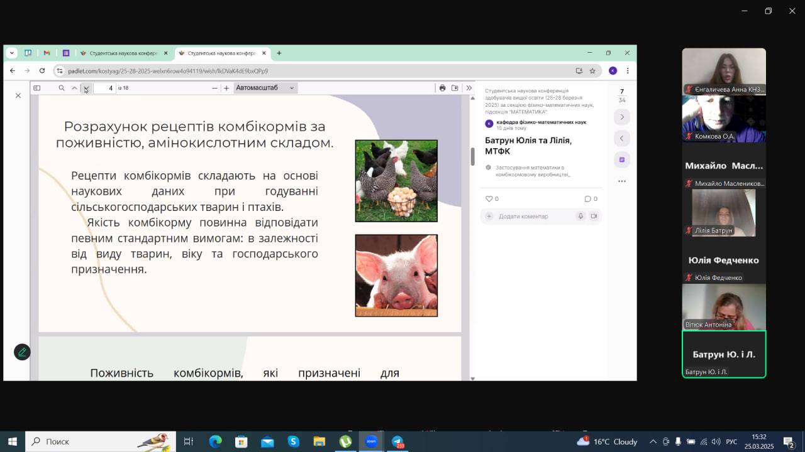Viewport: 805px width, 452px height.
Task: Click the piglet photo on slide
Action: pos(396,276)
